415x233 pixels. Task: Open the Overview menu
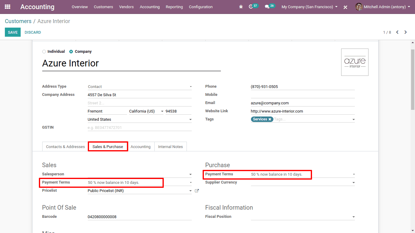coord(80,7)
